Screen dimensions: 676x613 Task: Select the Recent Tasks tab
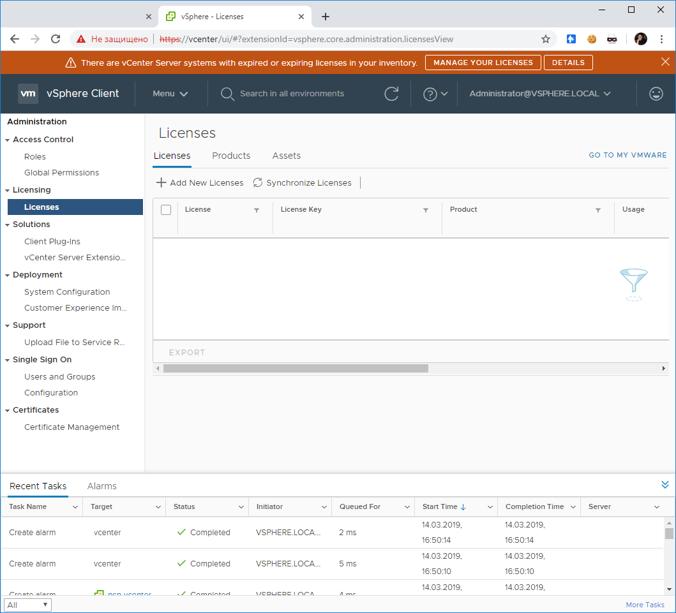tap(38, 486)
